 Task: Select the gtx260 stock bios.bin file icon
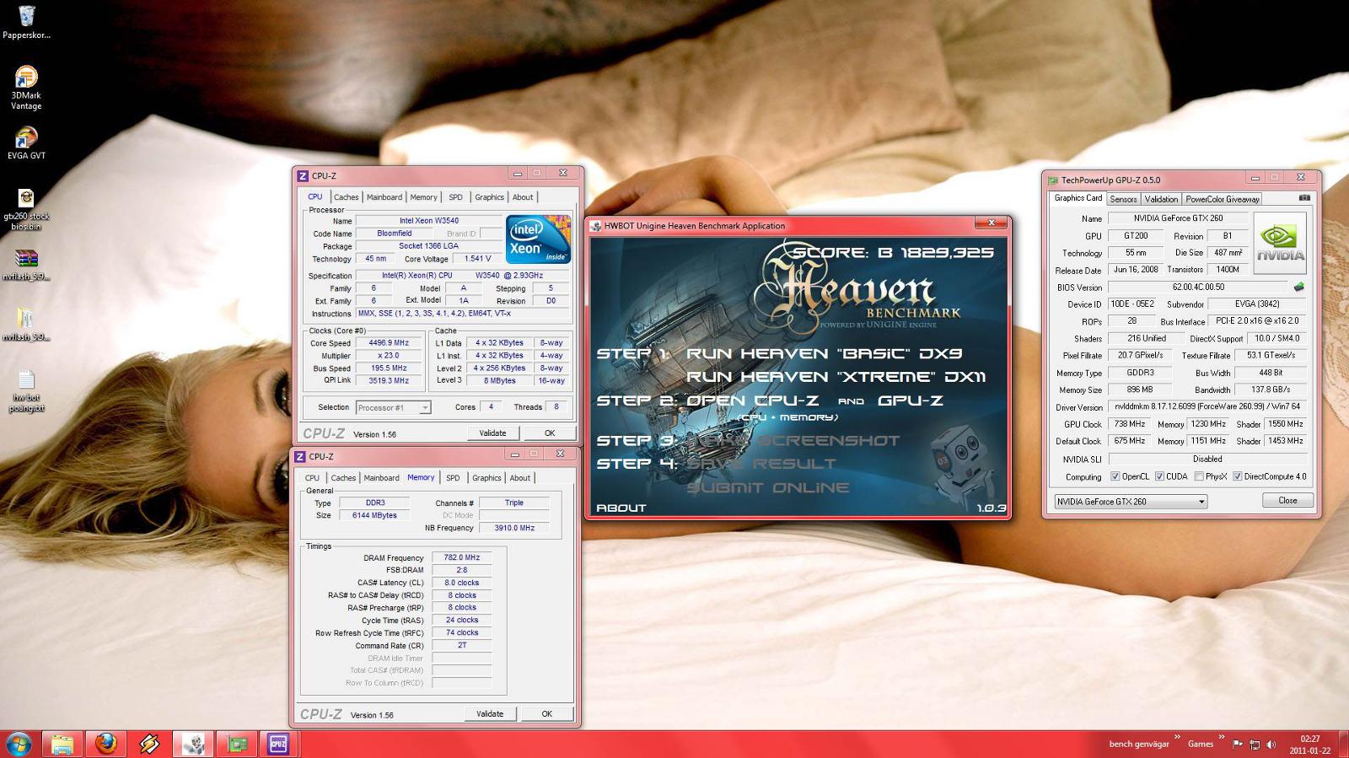pyautogui.click(x=26, y=208)
